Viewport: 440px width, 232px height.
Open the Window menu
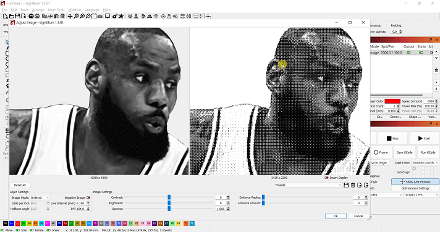[x=74, y=10]
